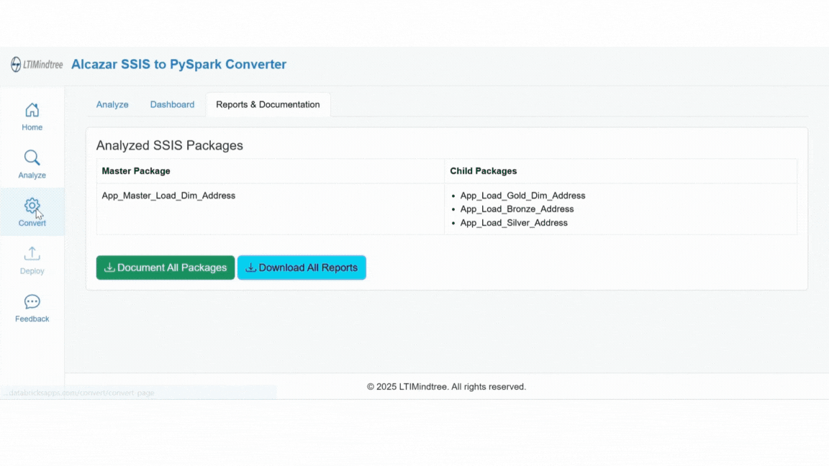Open the Dashboard tab
Screen dimensions: 829x466
(172, 104)
